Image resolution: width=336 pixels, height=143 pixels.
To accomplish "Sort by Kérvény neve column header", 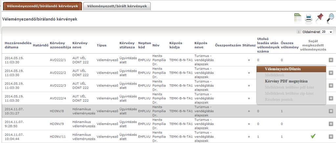I will click(x=80, y=45).
